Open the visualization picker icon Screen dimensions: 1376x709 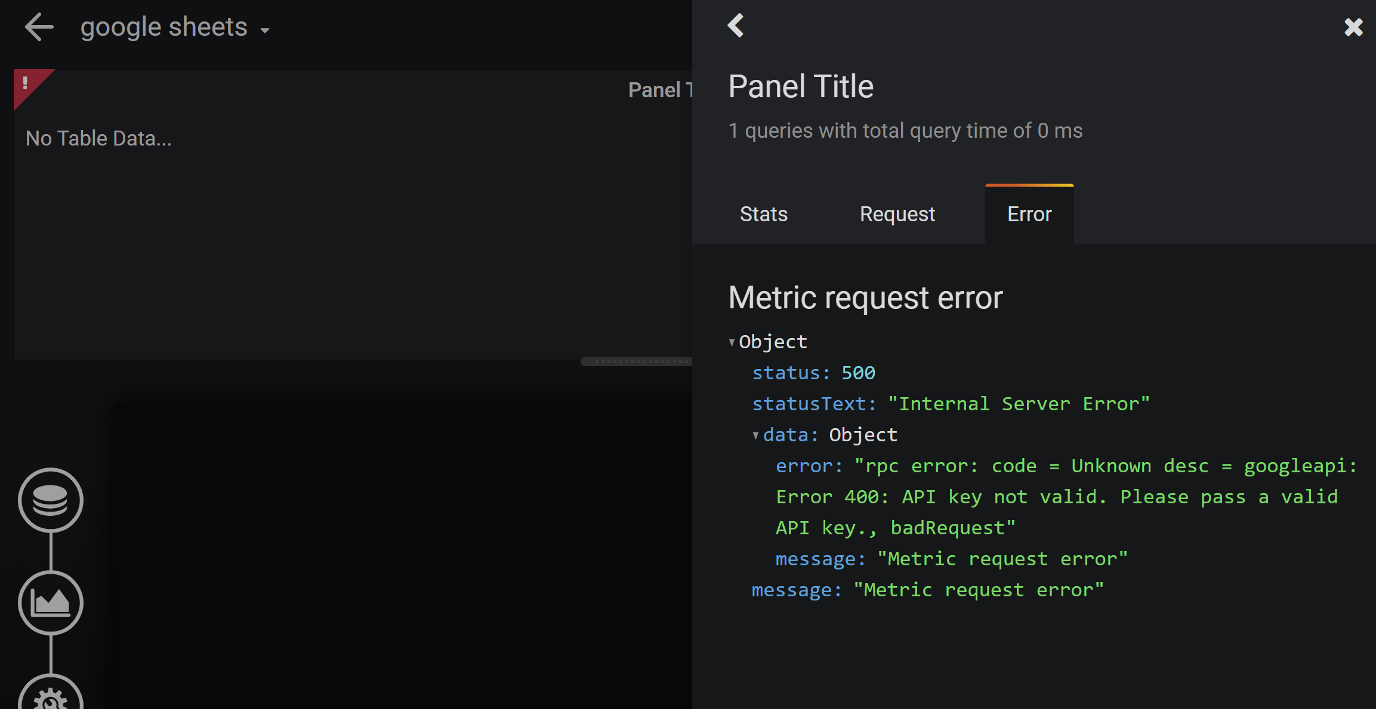click(x=51, y=602)
